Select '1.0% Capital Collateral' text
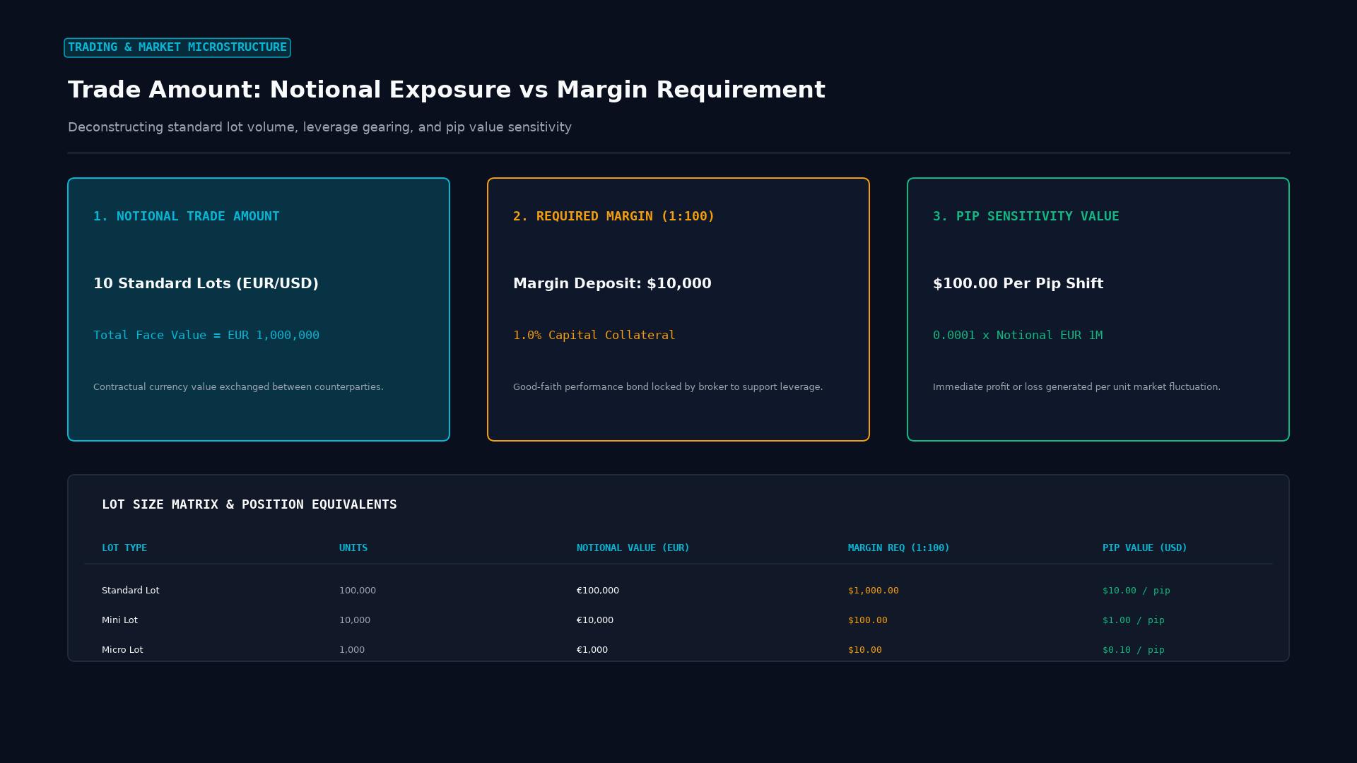This screenshot has width=1357, height=763. [x=594, y=335]
